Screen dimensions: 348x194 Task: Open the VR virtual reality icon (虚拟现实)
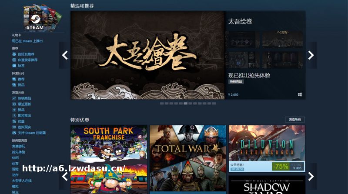click(x=14, y=127)
